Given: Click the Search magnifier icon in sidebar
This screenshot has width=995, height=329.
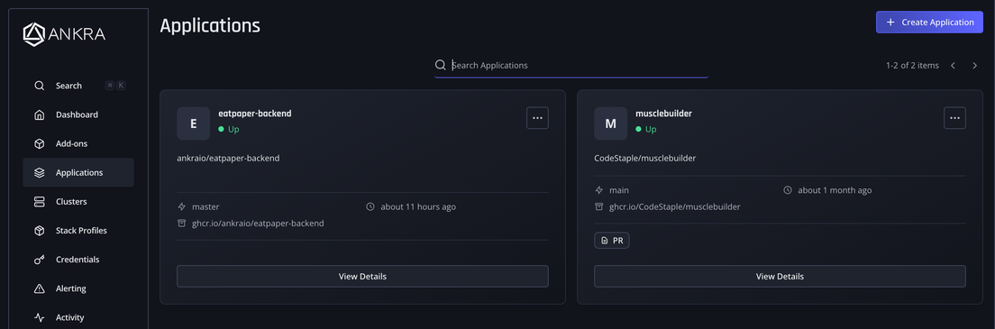Looking at the screenshot, I should coord(40,86).
